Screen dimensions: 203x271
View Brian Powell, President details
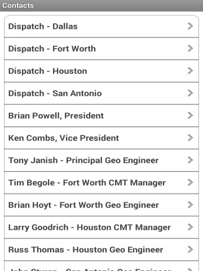[x=101, y=116]
